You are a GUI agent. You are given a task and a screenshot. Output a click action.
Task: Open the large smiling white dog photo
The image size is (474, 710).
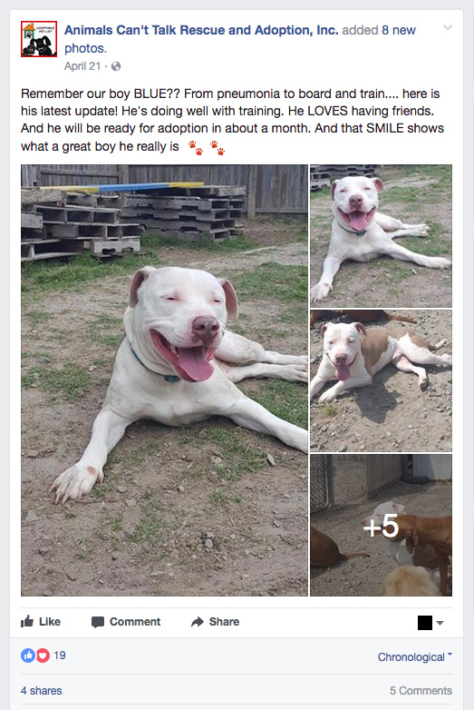pyautogui.click(x=164, y=380)
